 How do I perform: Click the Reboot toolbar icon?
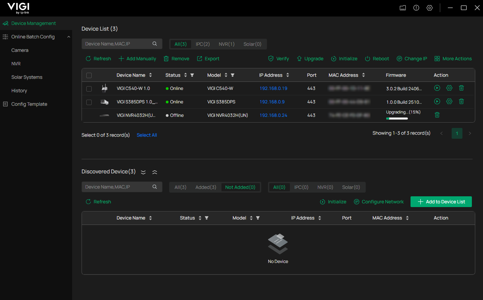[368, 59]
